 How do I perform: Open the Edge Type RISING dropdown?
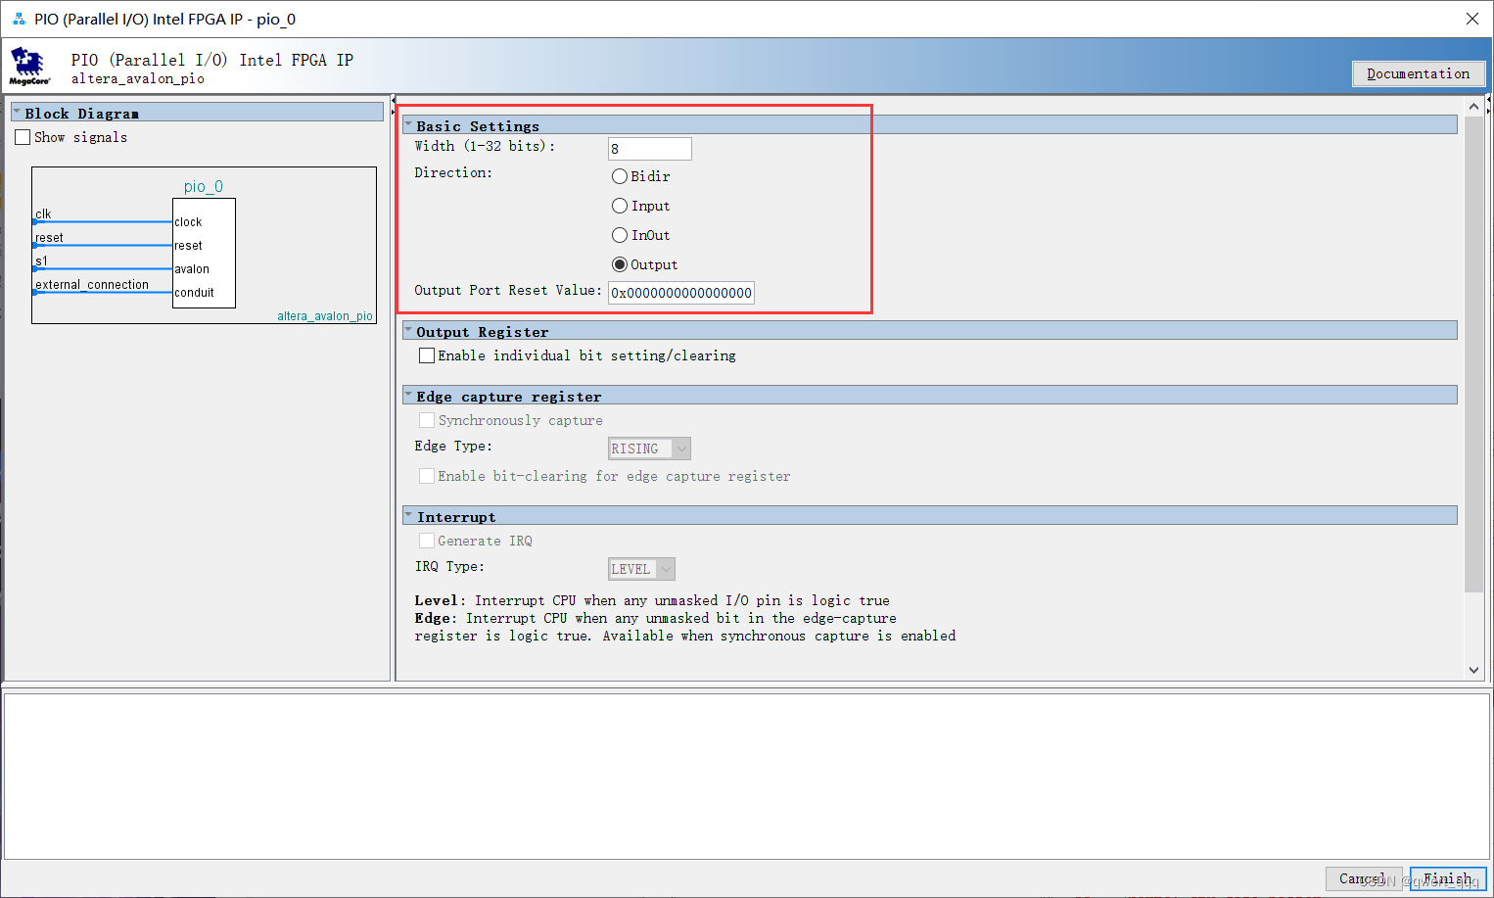[x=649, y=449]
